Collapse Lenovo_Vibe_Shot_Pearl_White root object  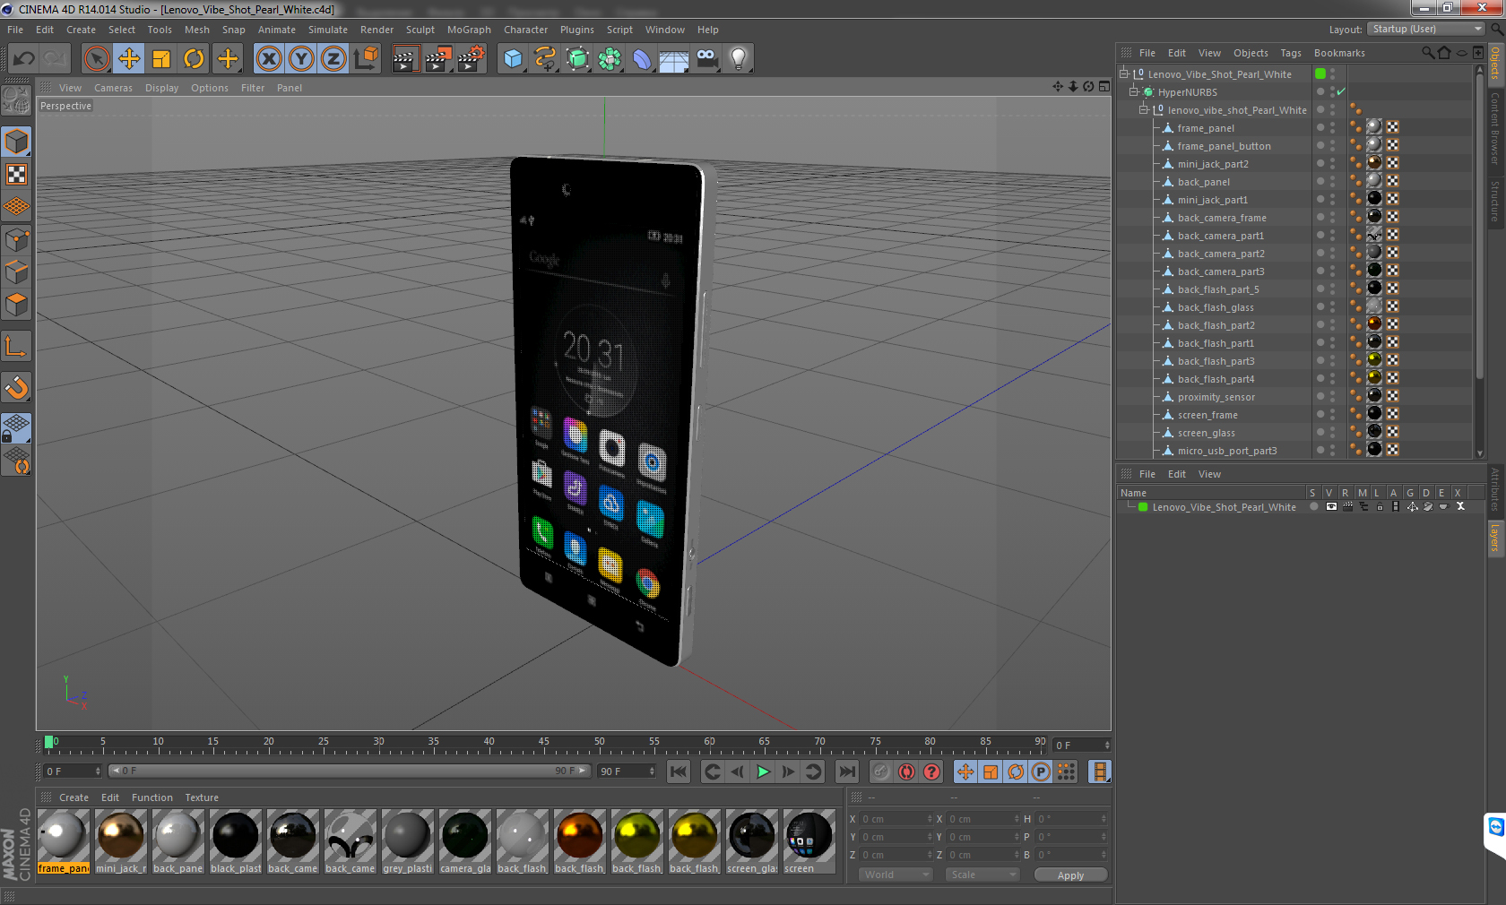pos(1124,73)
